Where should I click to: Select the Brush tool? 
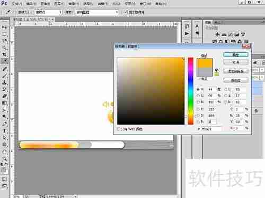coord(4,76)
